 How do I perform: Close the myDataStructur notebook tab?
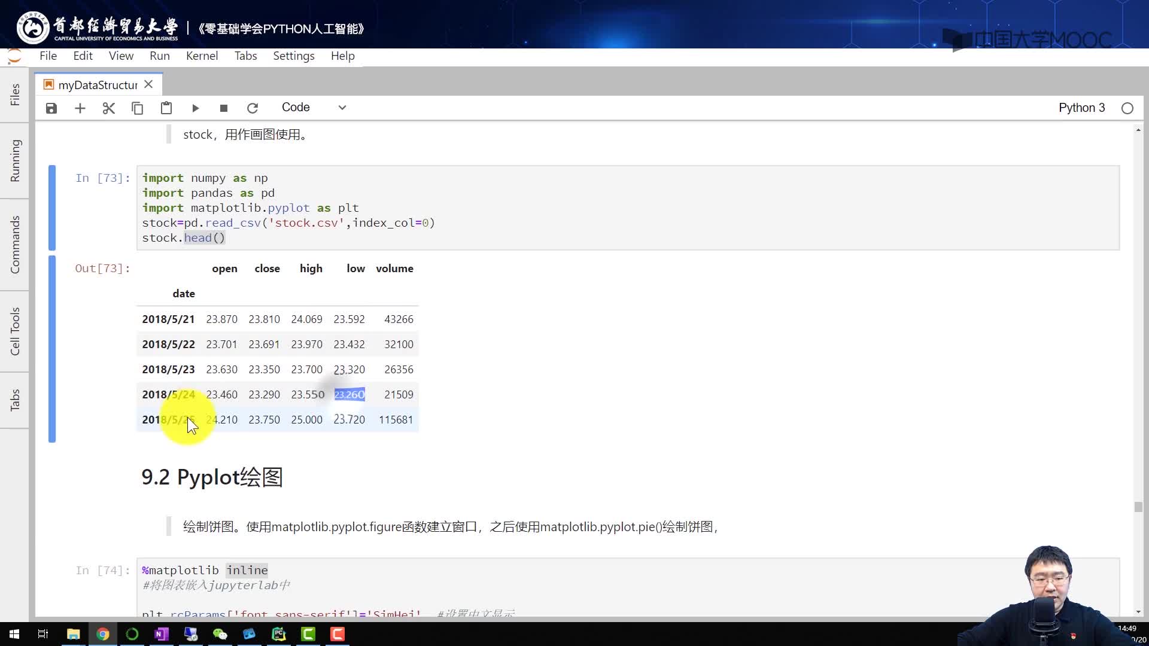pyautogui.click(x=148, y=84)
